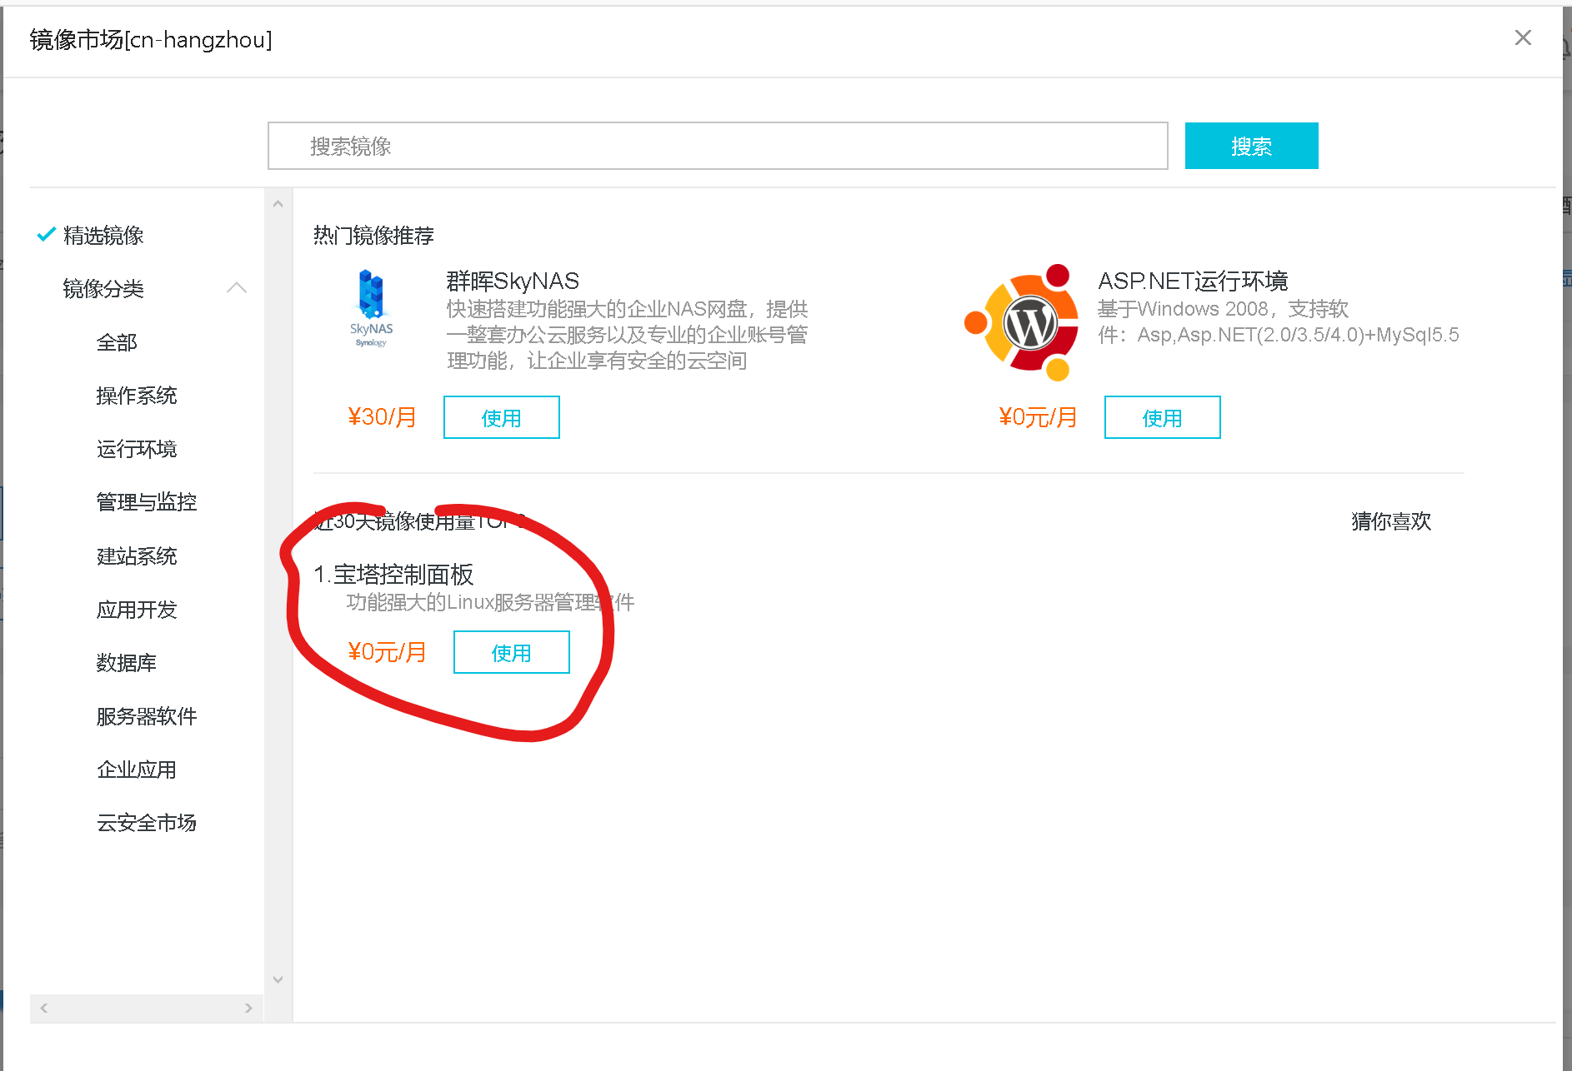Go to 应用开发 category
The width and height of the screenshot is (1572, 1071).
tap(137, 610)
